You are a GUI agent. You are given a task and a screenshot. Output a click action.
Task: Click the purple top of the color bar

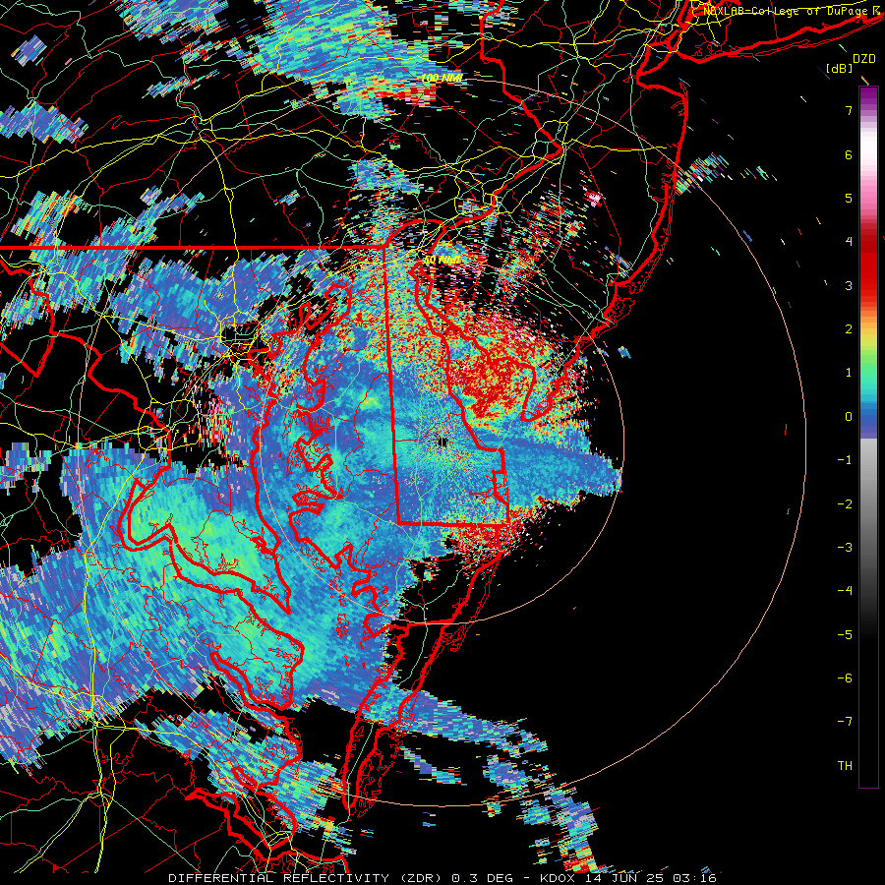pyautogui.click(x=868, y=96)
